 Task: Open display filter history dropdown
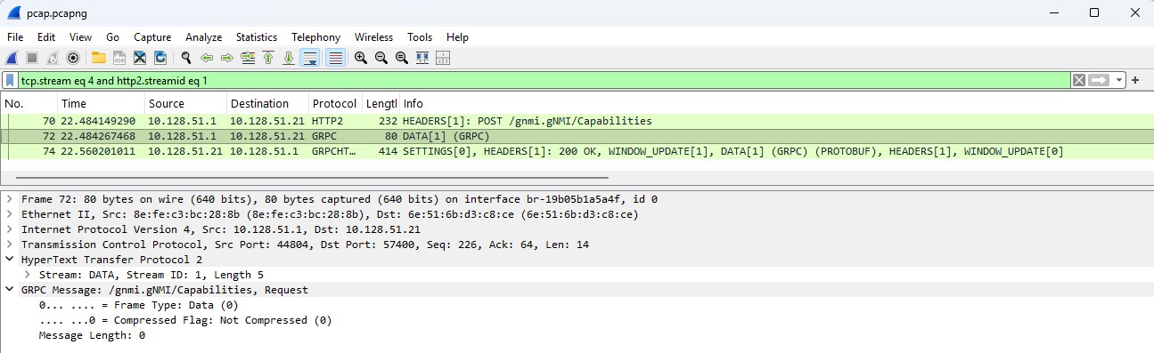coord(1119,80)
